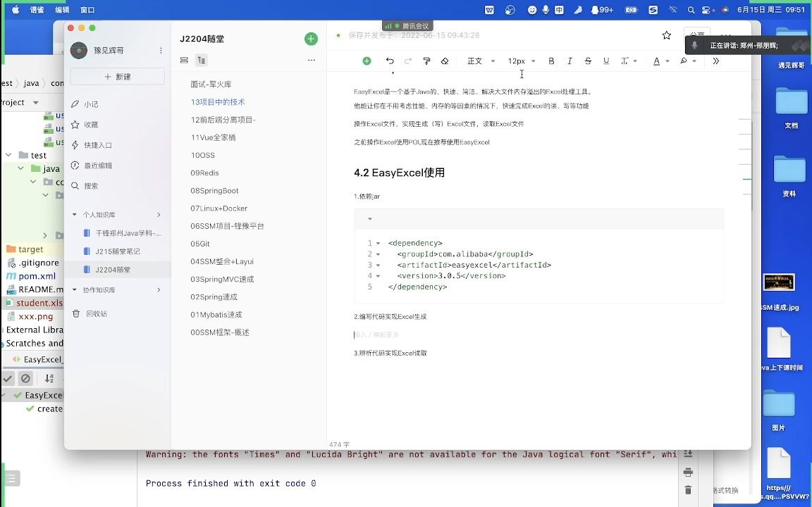812x507 pixels.
Task: Toggle italic formatting
Action: click(570, 61)
